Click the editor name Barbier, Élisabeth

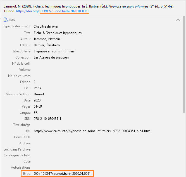pyautogui.click(x=47, y=45)
